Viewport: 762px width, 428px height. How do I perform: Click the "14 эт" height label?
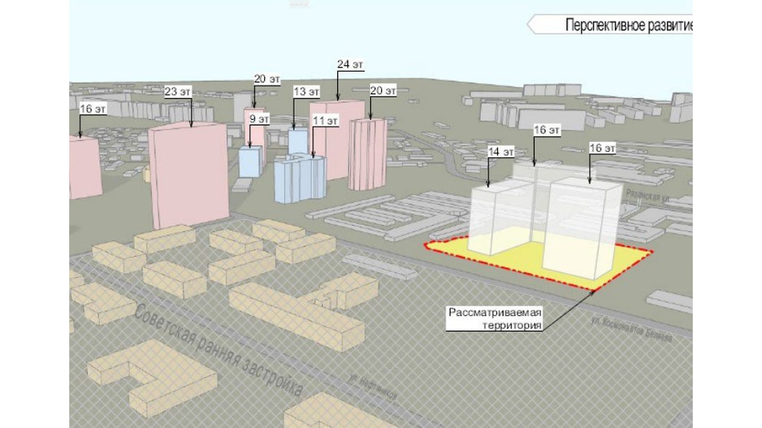pos(501,152)
